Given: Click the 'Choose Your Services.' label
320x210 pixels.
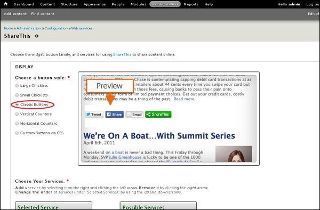Looking at the screenshot, I should coord(40,181).
